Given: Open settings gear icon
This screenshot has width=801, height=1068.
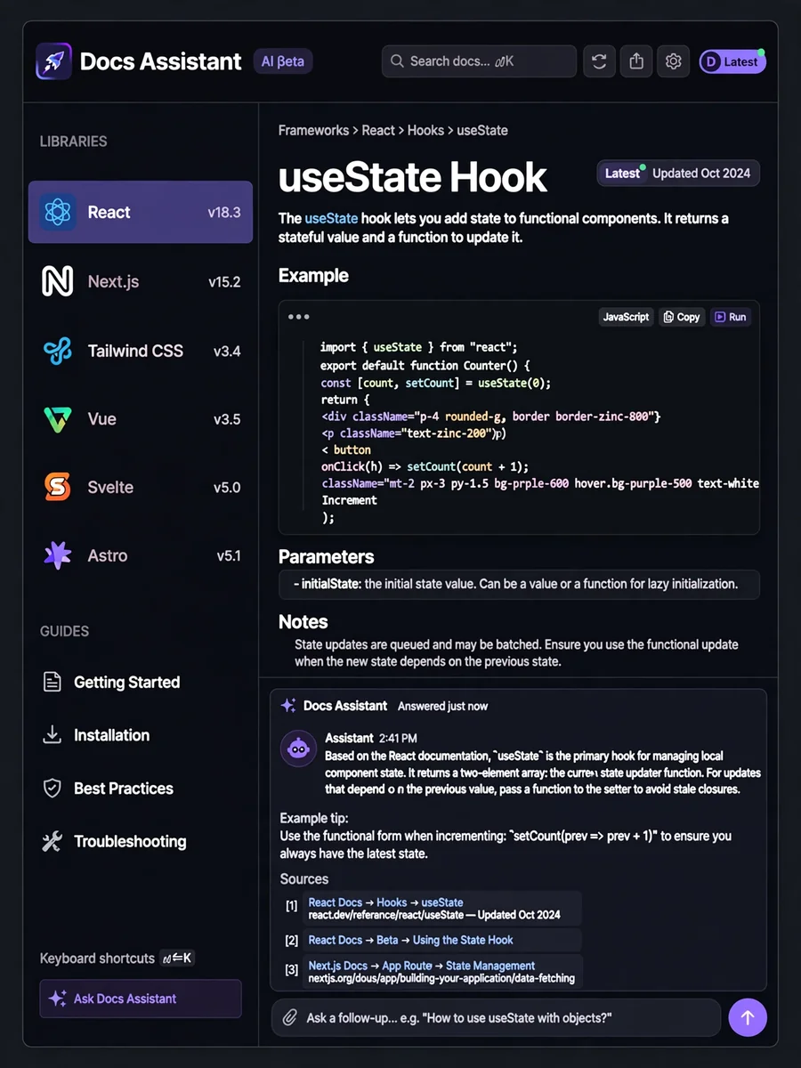Looking at the screenshot, I should (674, 61).
